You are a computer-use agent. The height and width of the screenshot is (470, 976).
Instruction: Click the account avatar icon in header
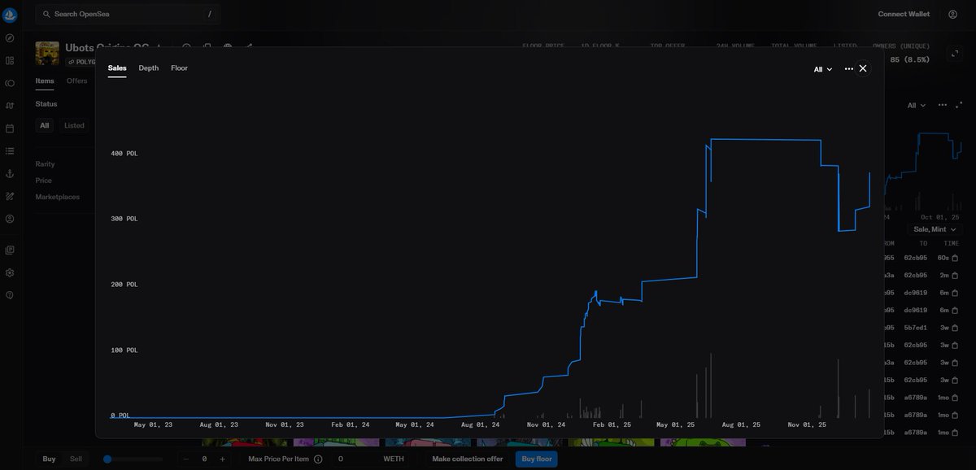[952, 15]
